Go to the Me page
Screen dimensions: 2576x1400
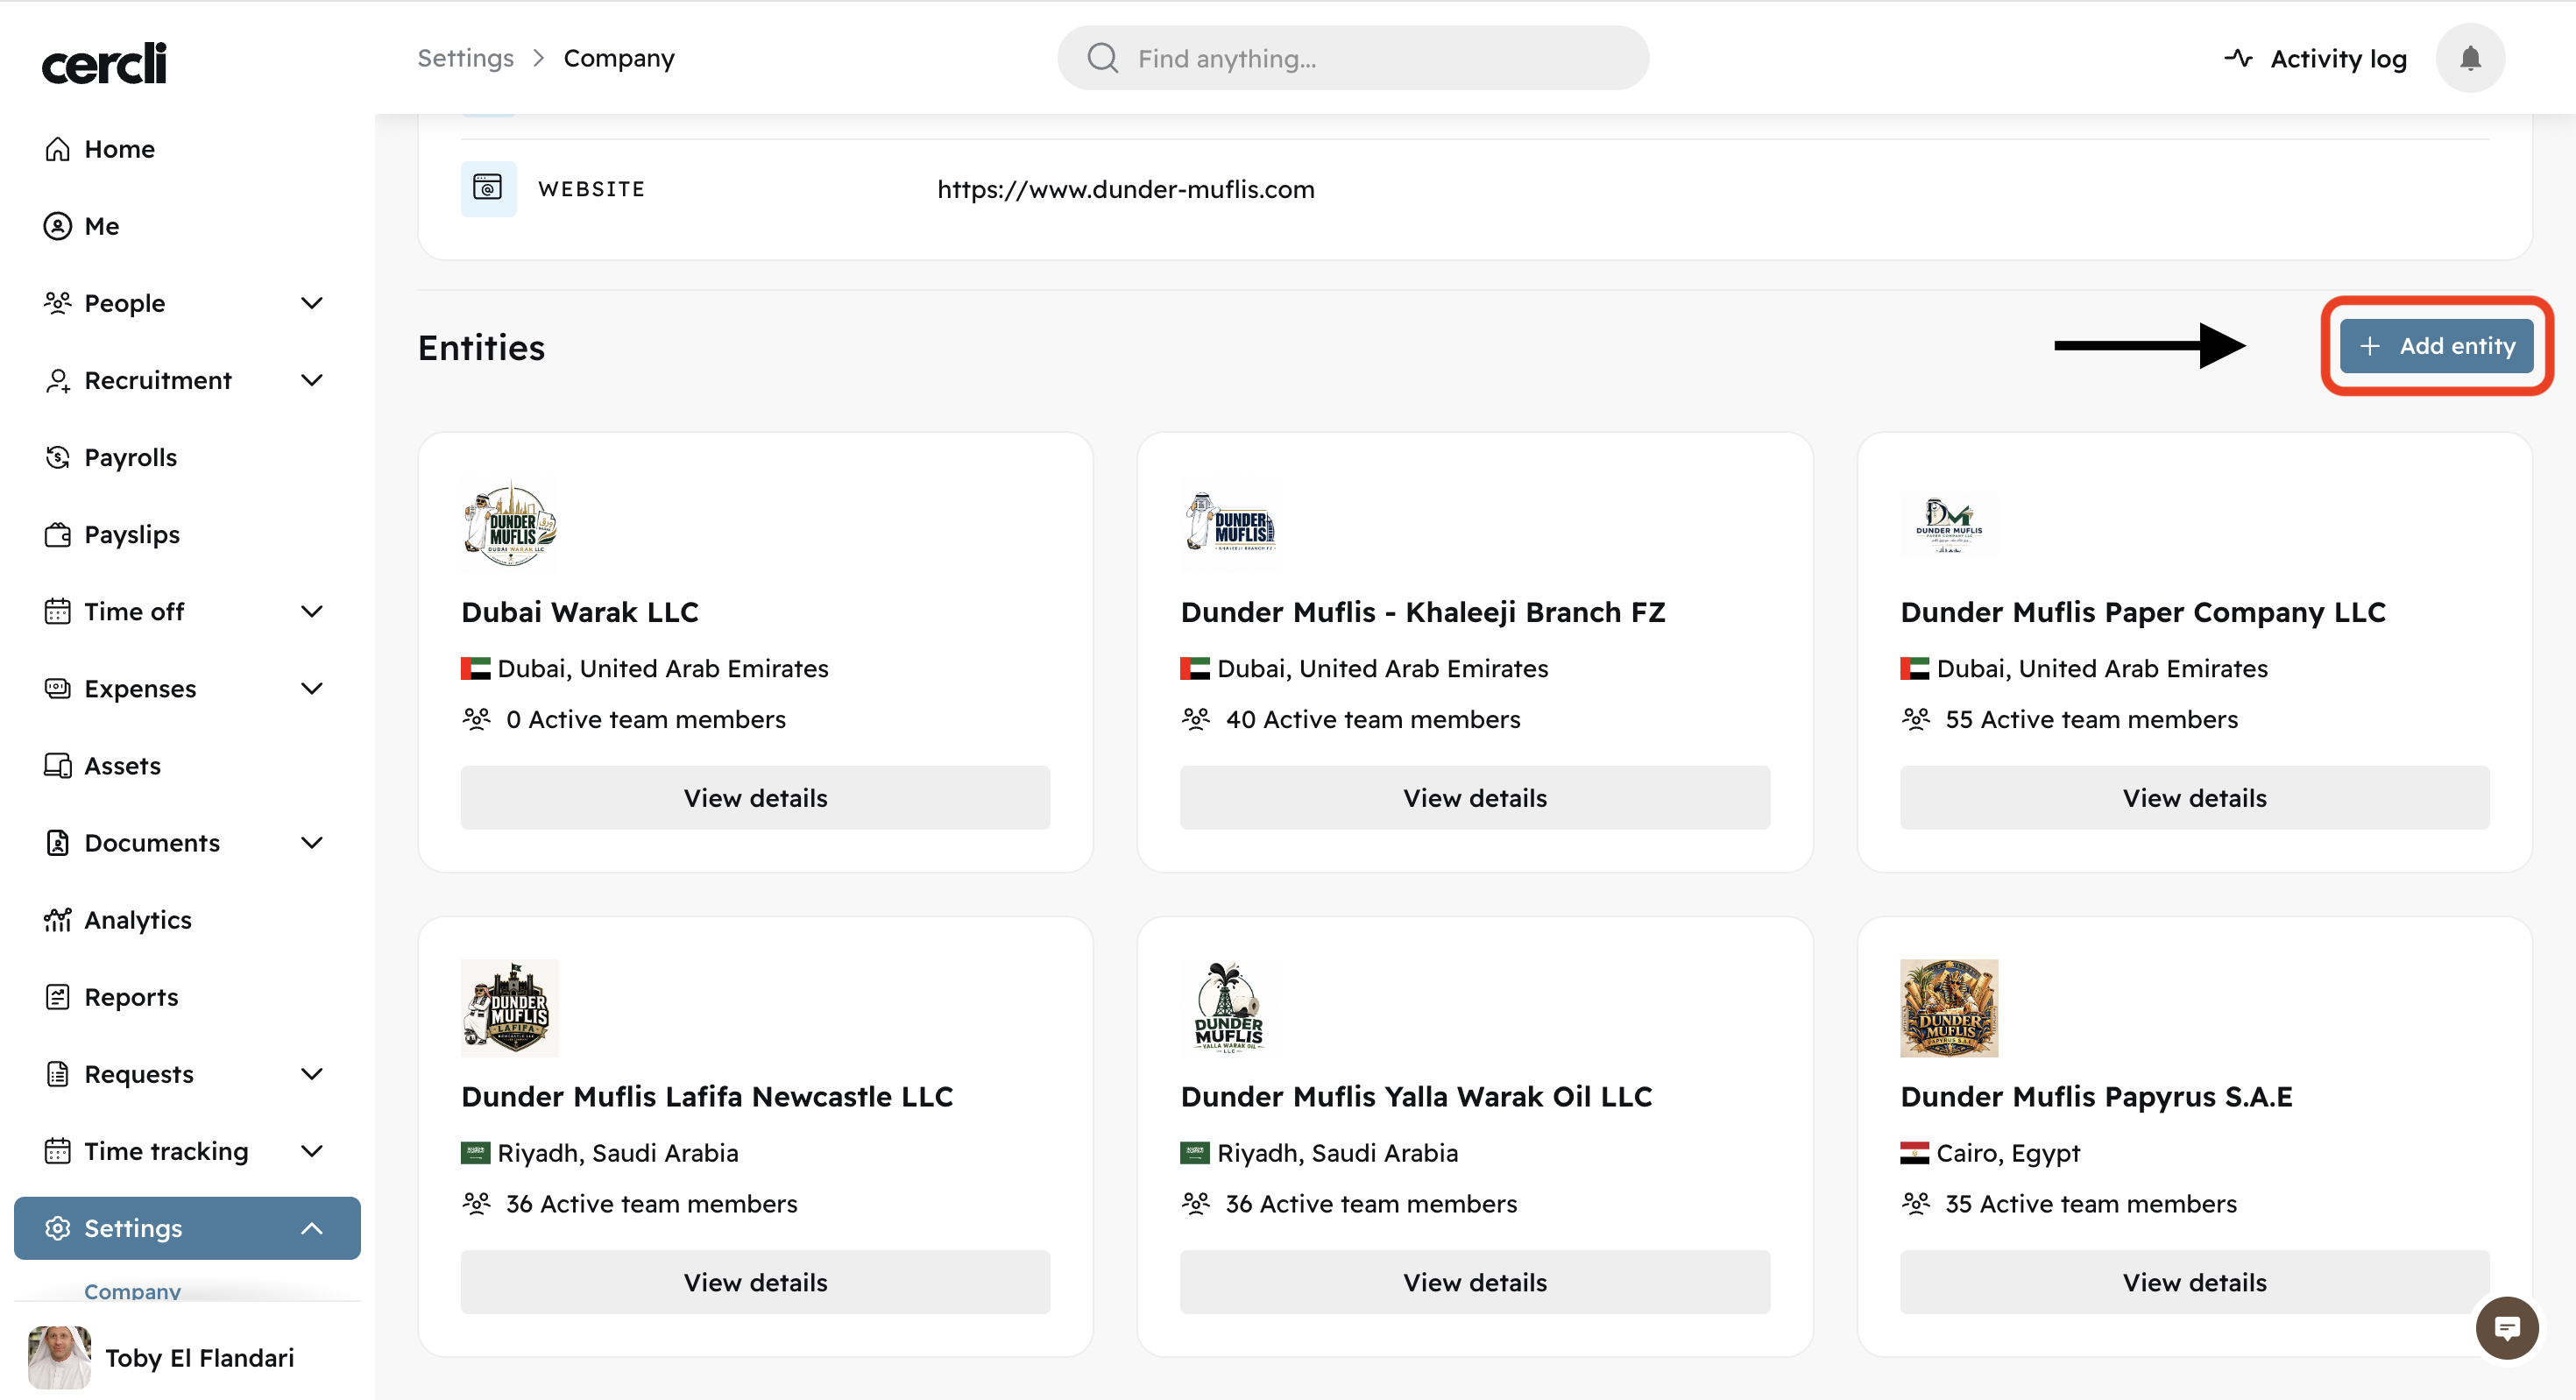pyautogui.click(x=101, y=226)
